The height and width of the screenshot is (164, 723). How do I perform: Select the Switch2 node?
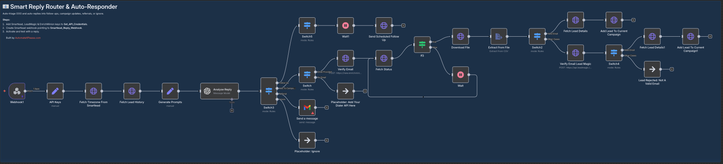(537, 36)
